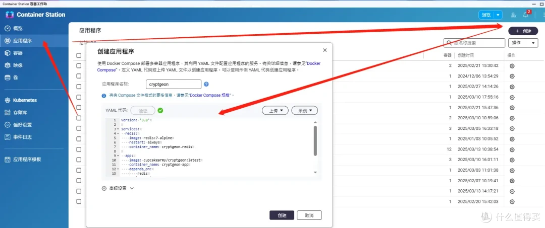Viewport: 545px width, 228px height.
Task: Open the 概览 overview sidebar page
Action: click(18, 28)
